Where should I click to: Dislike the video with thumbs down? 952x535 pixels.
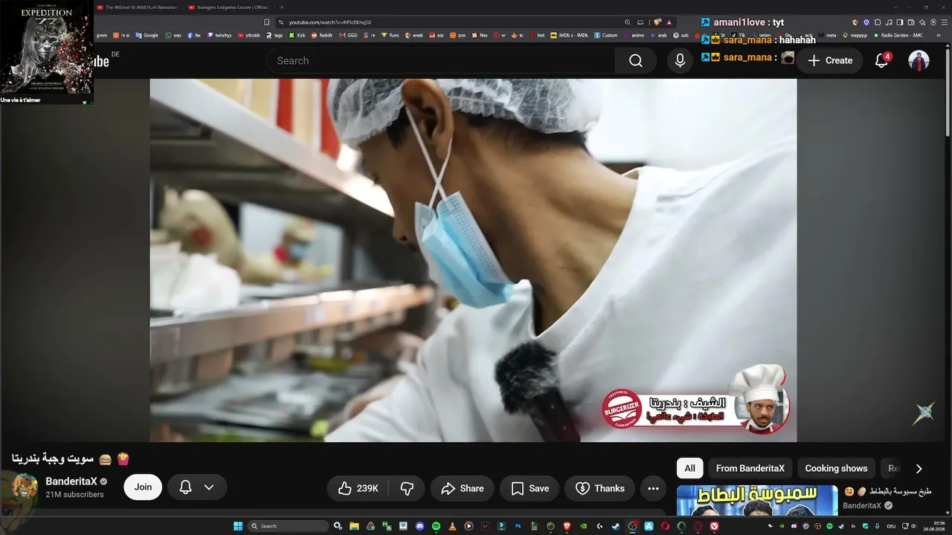[x=407, y=488]
